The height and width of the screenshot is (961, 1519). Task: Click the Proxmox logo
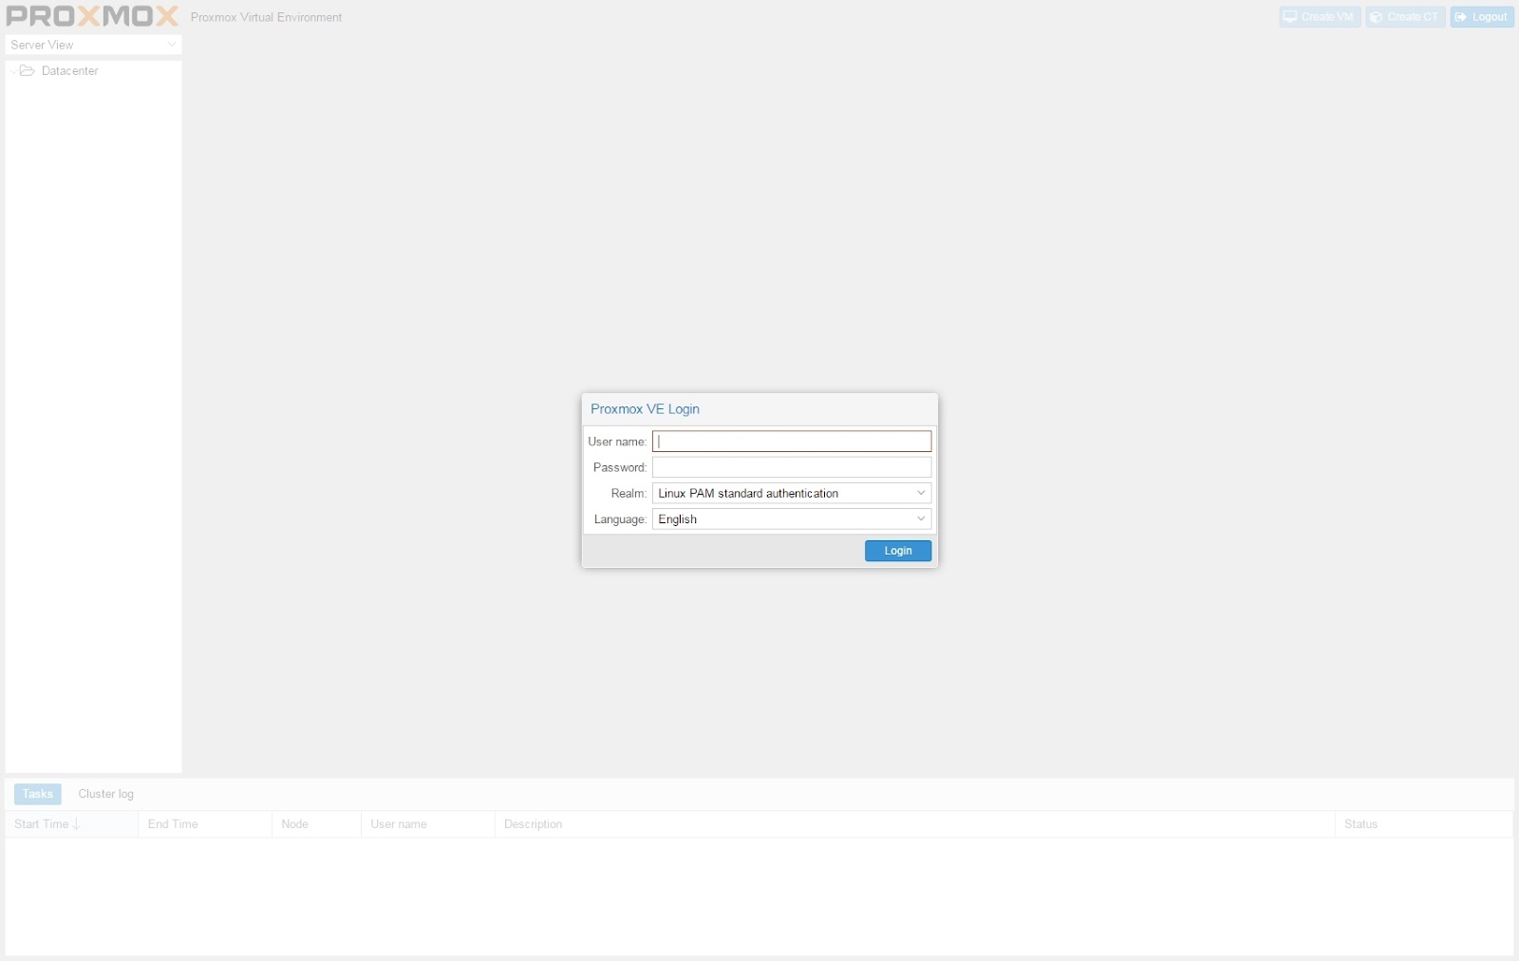point(92,16)
